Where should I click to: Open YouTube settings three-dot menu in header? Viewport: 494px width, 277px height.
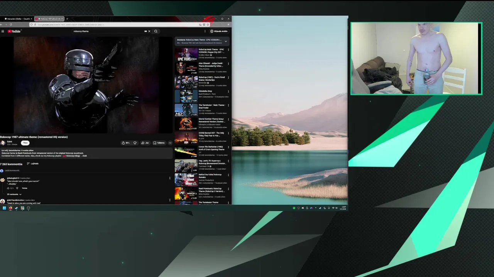205,31
